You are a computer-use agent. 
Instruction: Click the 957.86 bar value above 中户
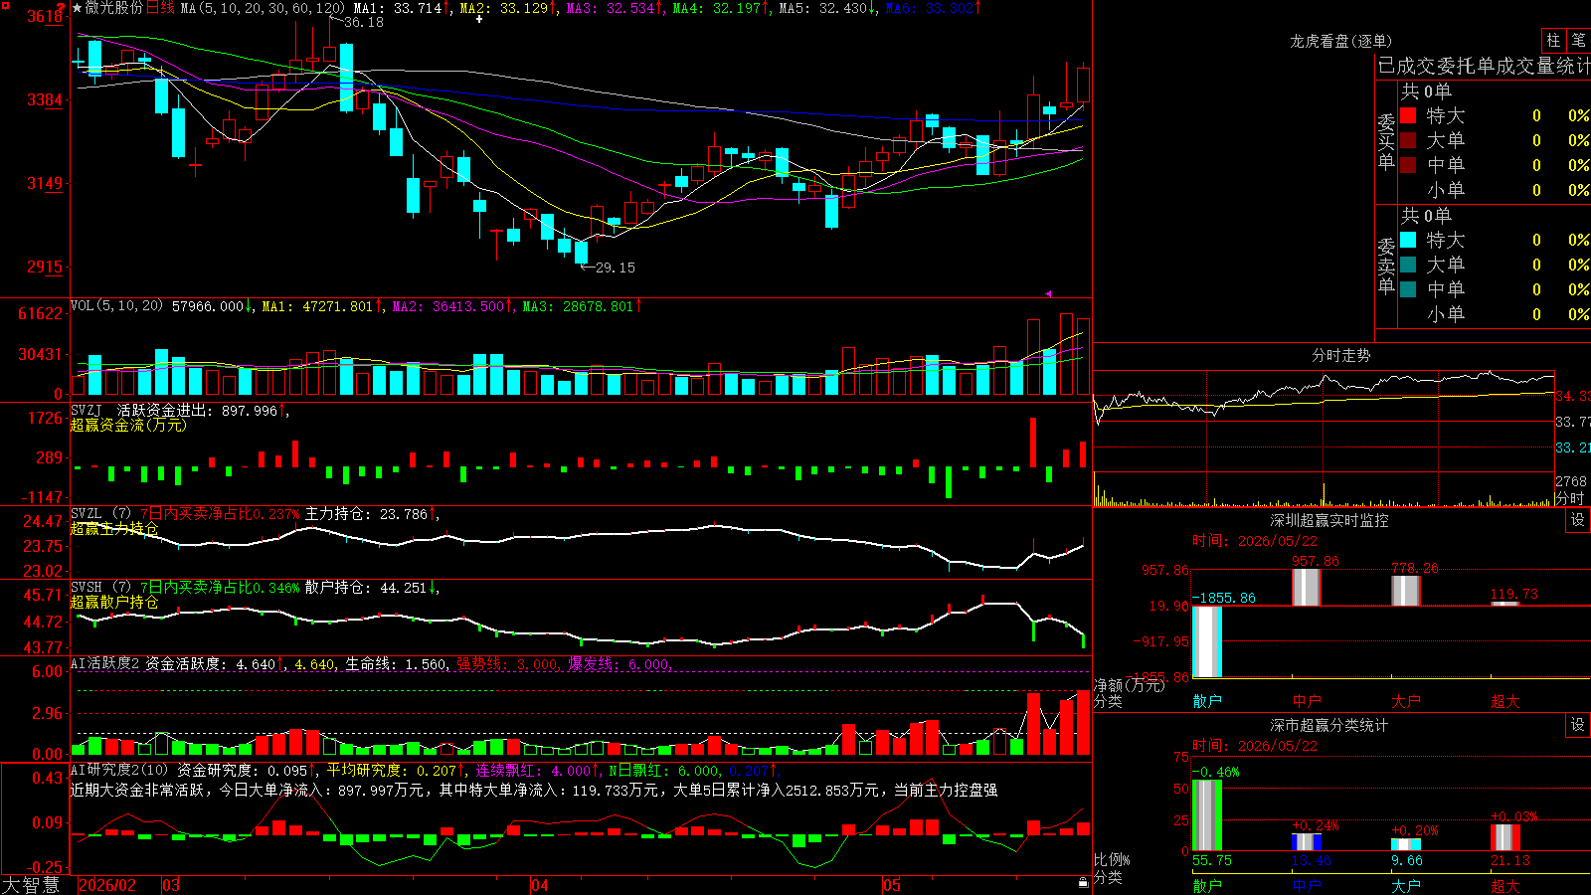tap(1316, 561)
